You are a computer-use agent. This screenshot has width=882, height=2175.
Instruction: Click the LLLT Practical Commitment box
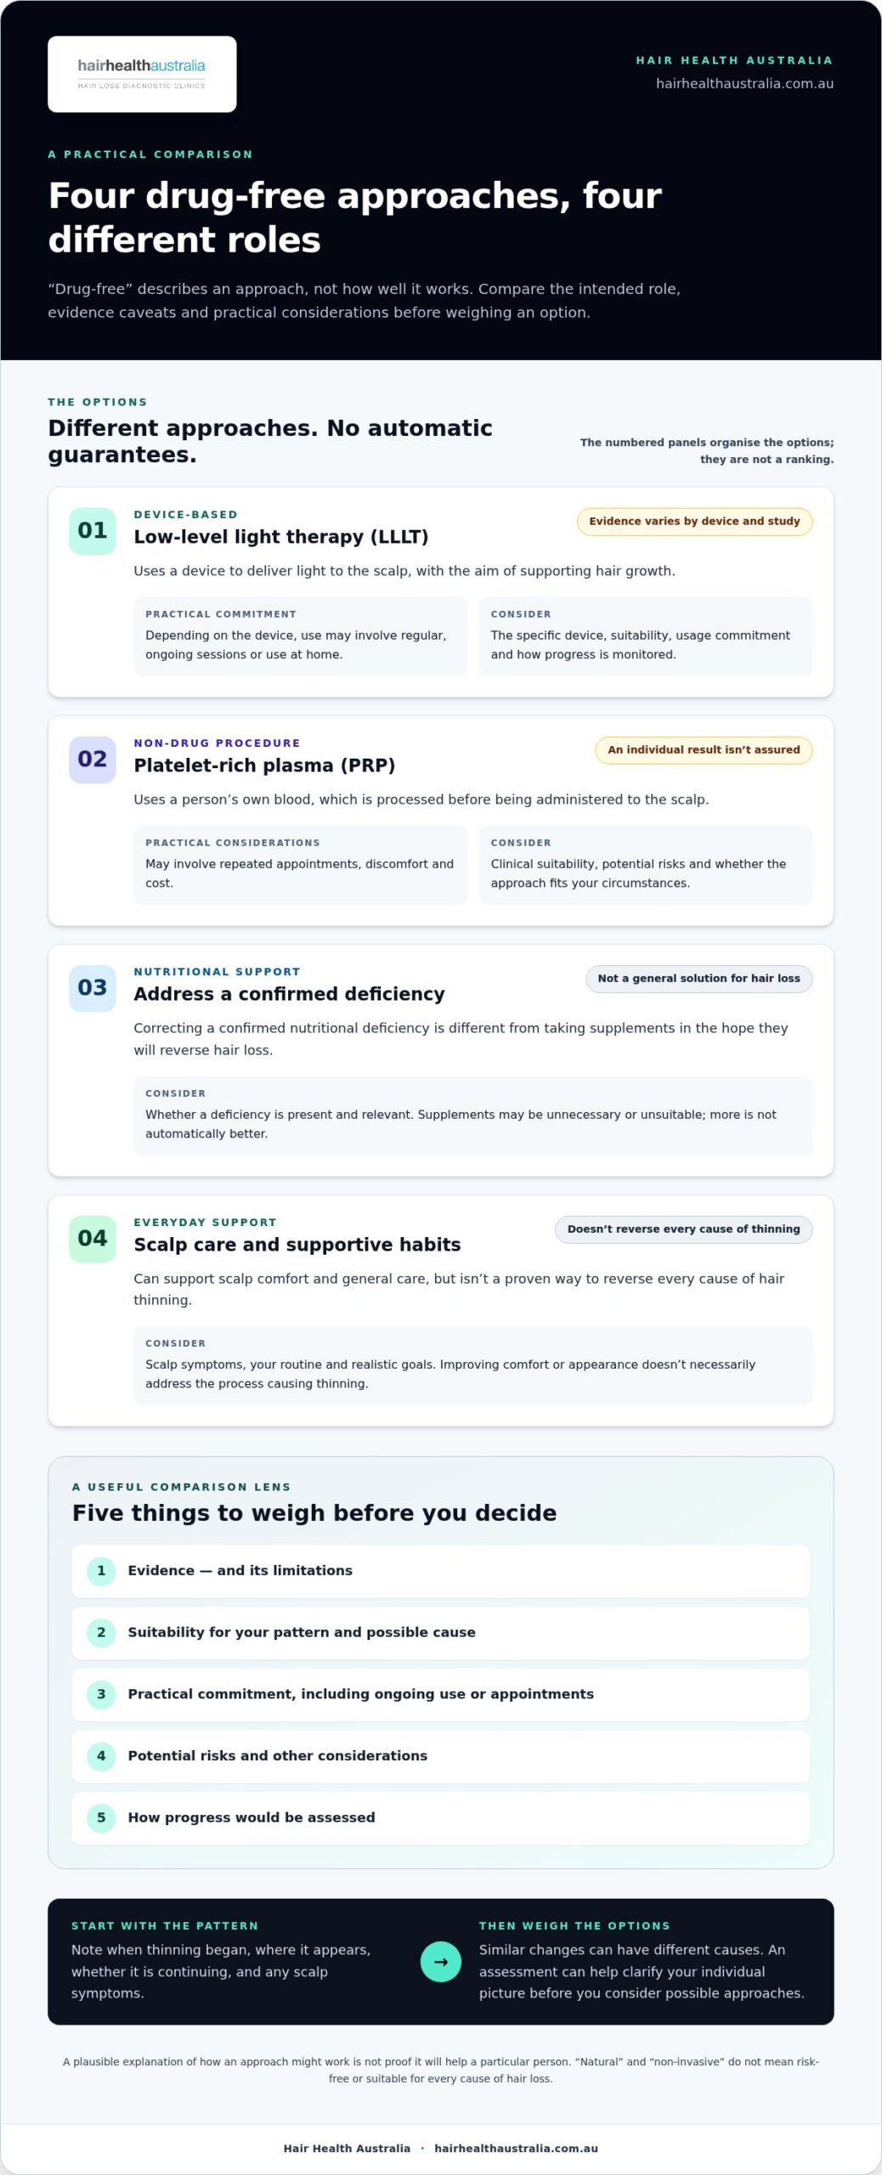[x=300, y=636]
